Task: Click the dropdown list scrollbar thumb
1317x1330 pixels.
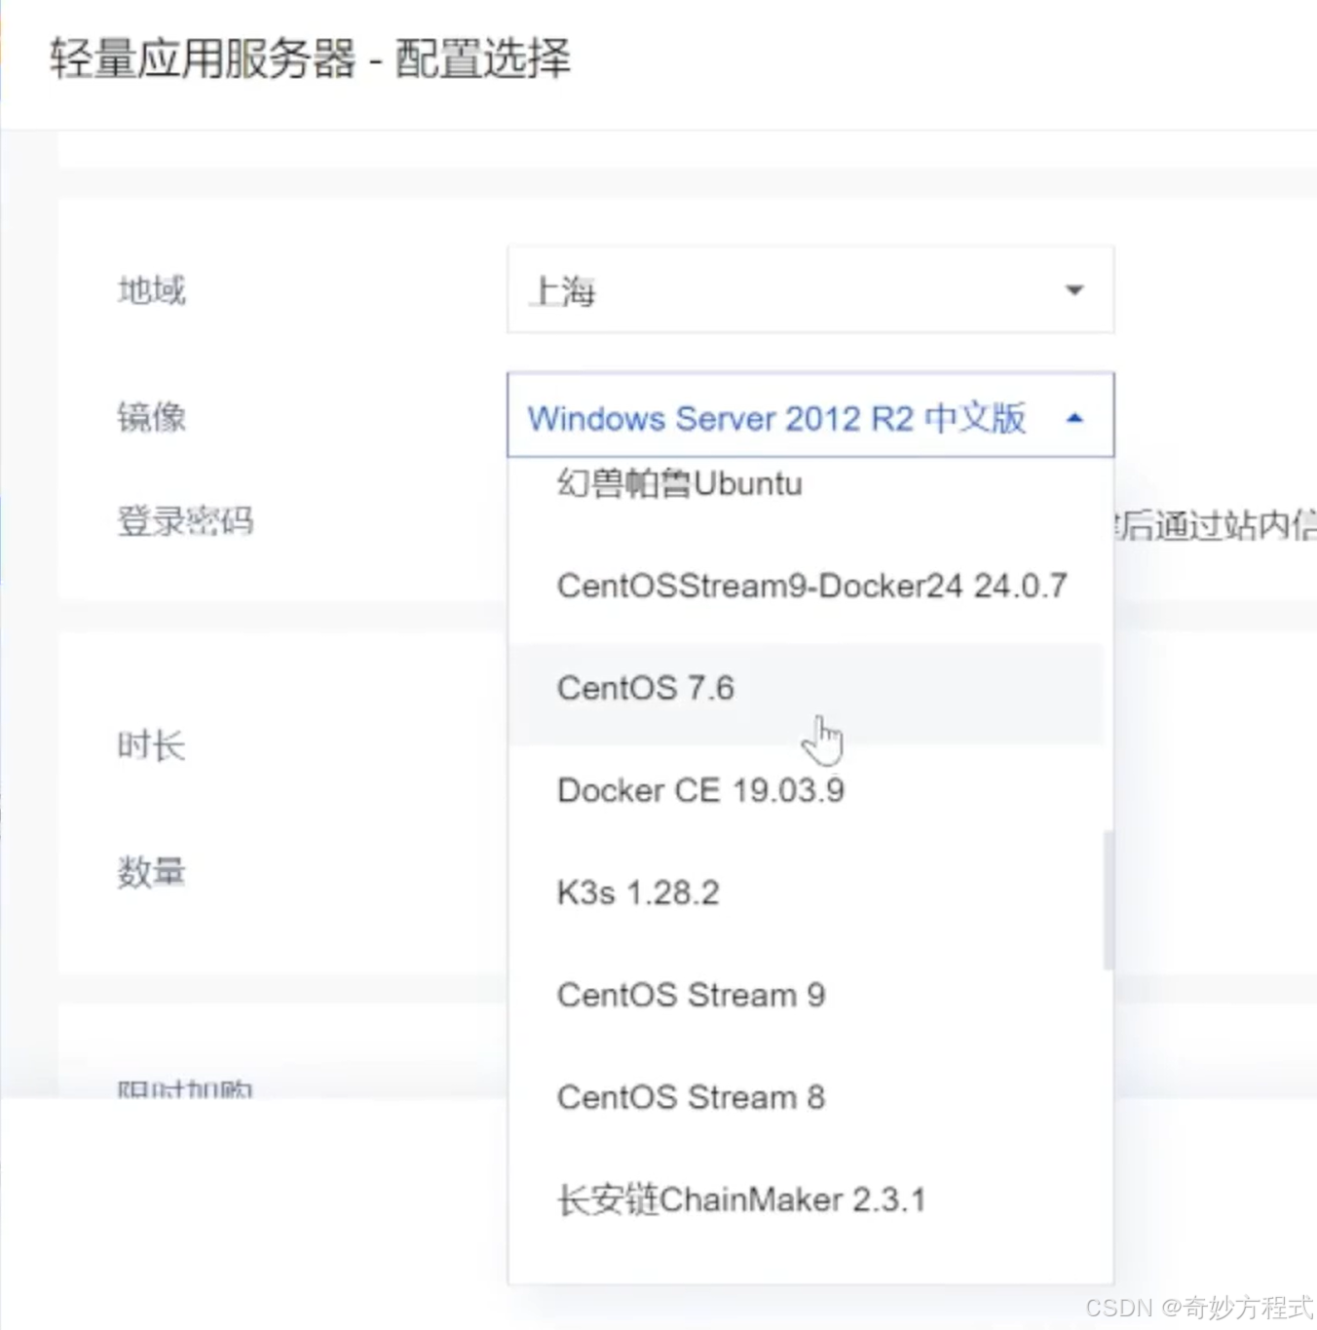Action: click(1108, 900)
